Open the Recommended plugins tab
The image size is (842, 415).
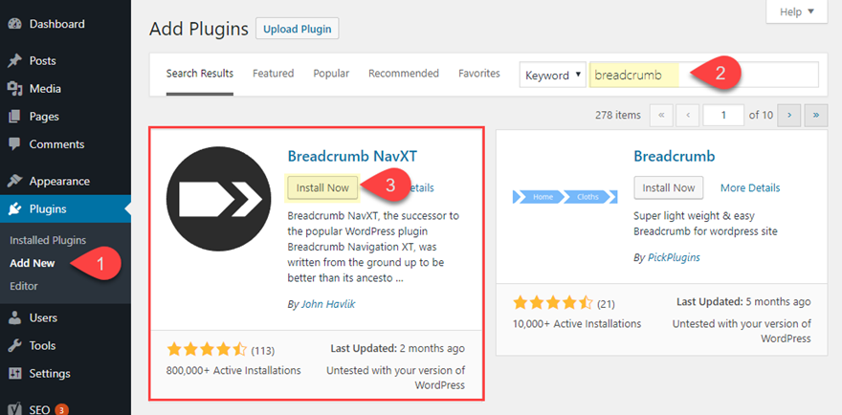coord(403,74)
